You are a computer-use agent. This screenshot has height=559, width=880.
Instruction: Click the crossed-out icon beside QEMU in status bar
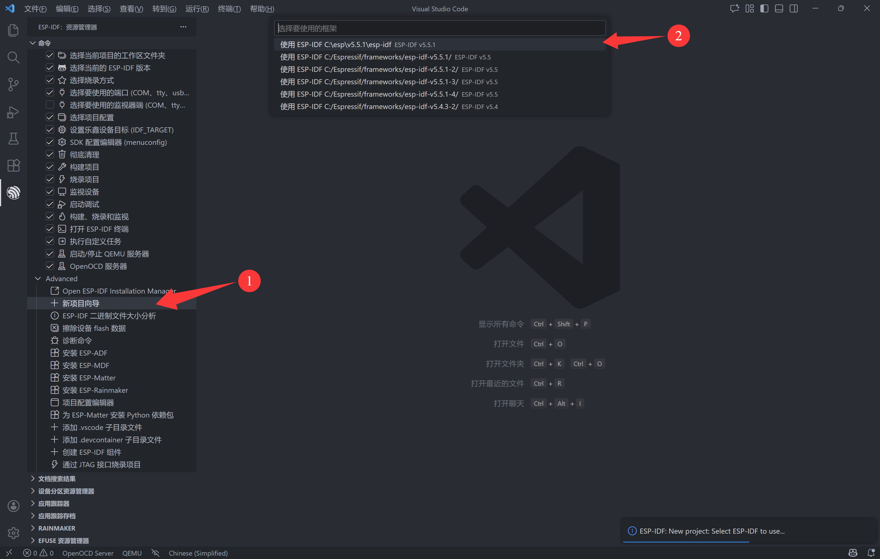pyautogui.click(x=155, y=553)
